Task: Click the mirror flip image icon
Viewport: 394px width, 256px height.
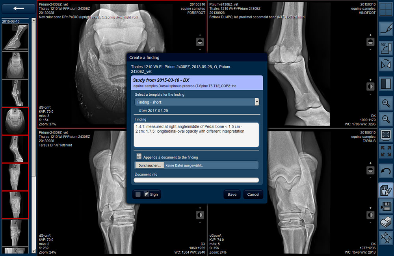Action: pyautogui.click(x=386, y=63)
